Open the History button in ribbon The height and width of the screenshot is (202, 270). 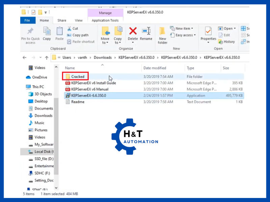point(226,42)
